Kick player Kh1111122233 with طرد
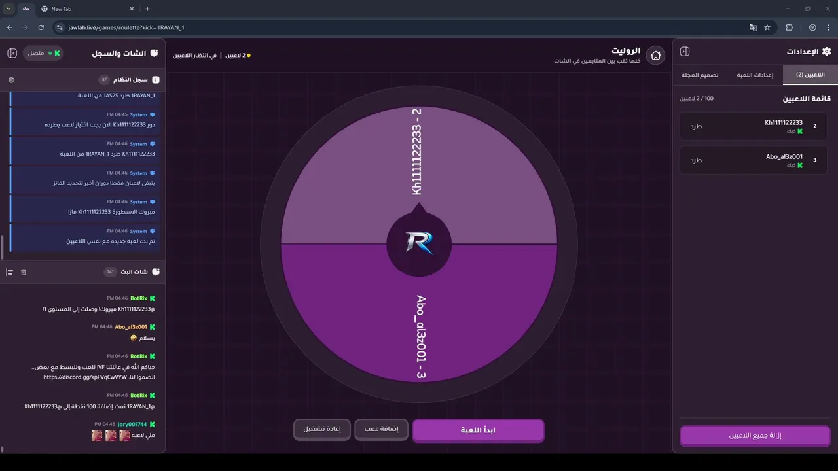The height and width of the screenshot is (471, 838). [x=696, y=126]
